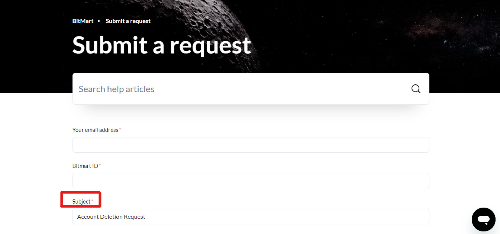Open the Submit a request breadcrumb link
500x234 pixels.
[128, 21]
